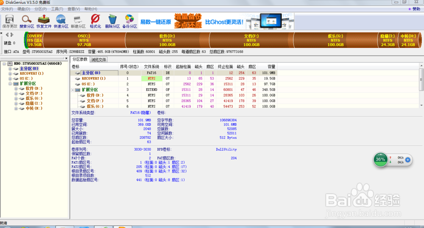424x228 pixels.
Task: Click the 易数一键还原 advertisement banner
Action: tap(216, 22)
